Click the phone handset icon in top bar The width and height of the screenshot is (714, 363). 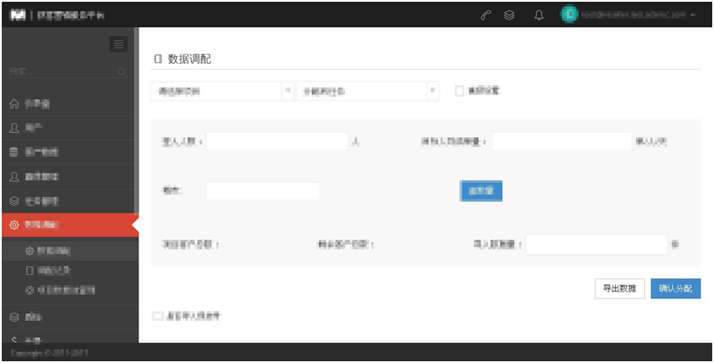coord(486,16)
